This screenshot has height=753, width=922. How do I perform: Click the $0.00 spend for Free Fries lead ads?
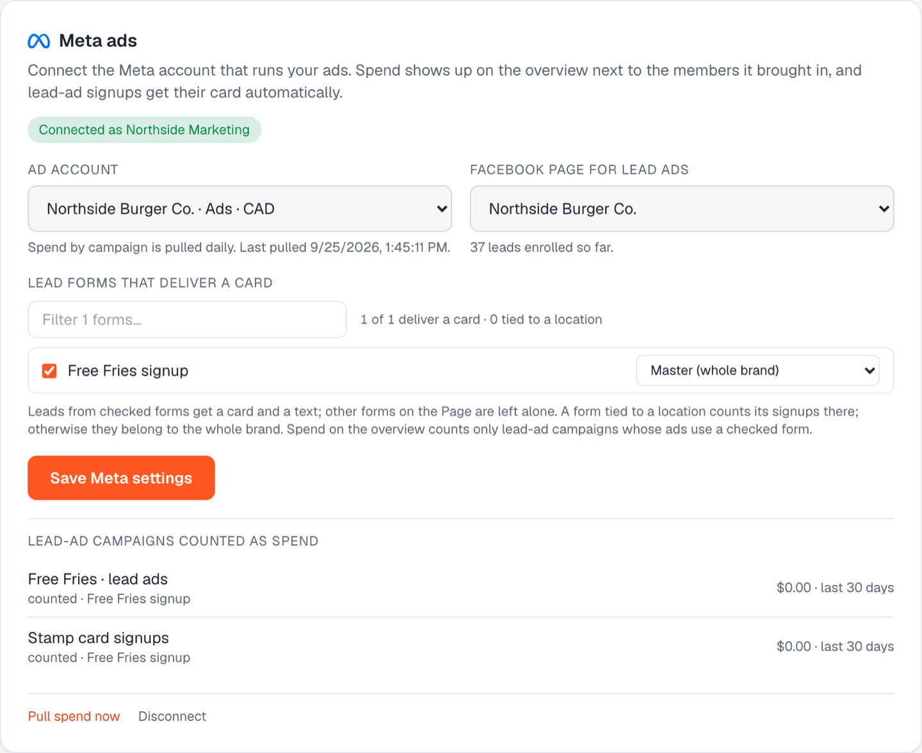(794, 588)
